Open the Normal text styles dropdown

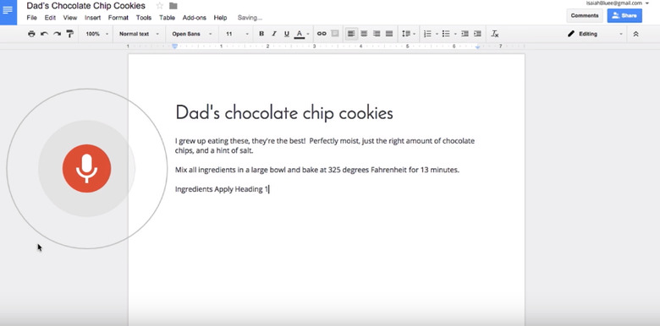click(139, 34)
